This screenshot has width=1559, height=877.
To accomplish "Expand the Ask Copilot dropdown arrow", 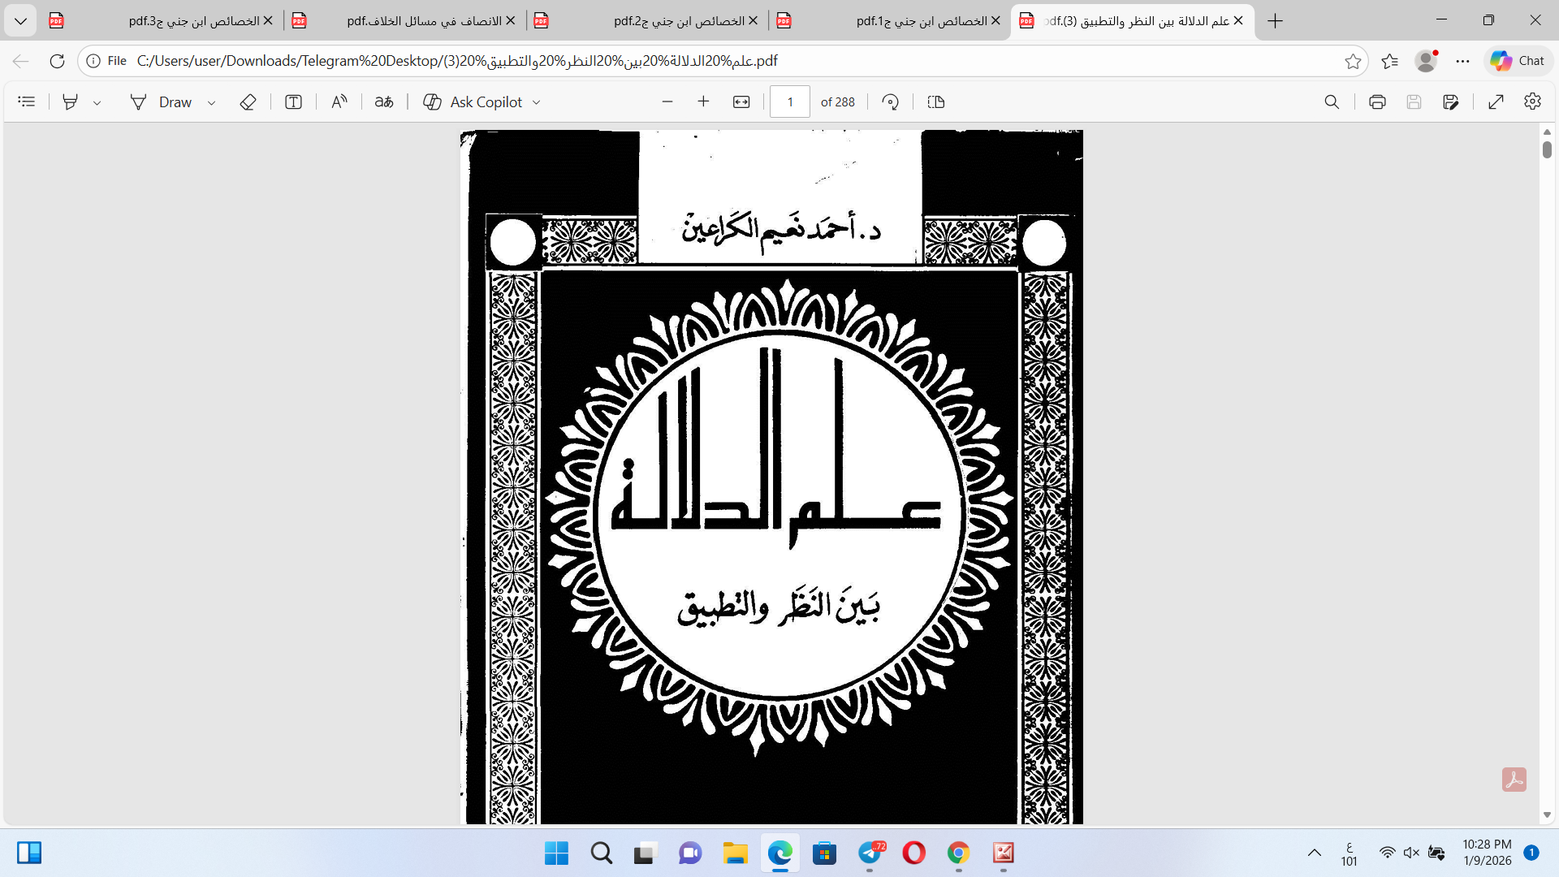I will pos(537,102).
